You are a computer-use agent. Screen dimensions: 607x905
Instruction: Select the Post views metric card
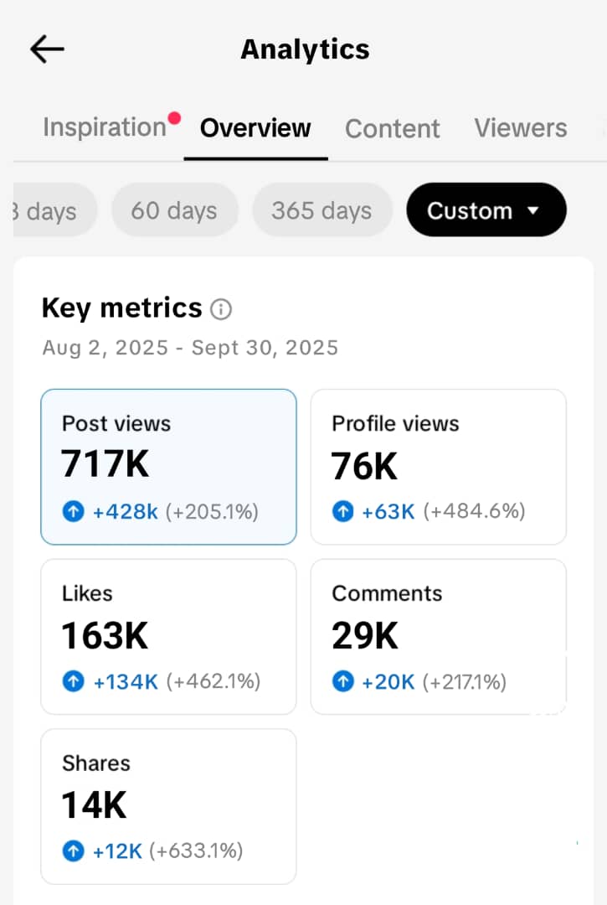click(168, 467)
